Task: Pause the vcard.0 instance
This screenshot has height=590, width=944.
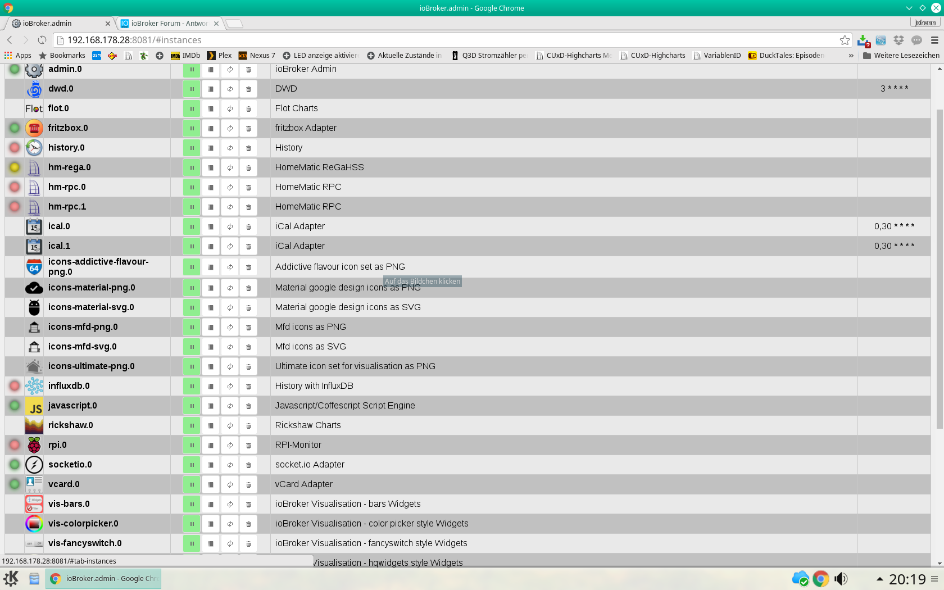Action: click(x=192, y=484)
